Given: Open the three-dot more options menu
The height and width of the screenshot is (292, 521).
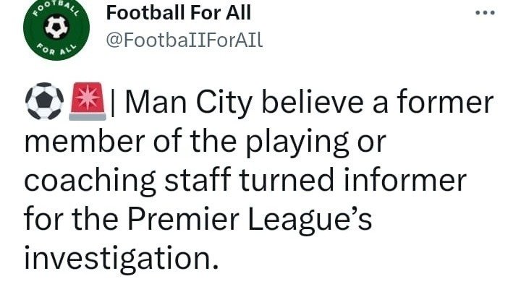Looking at the screenshot, I should [x=485, y=14].
